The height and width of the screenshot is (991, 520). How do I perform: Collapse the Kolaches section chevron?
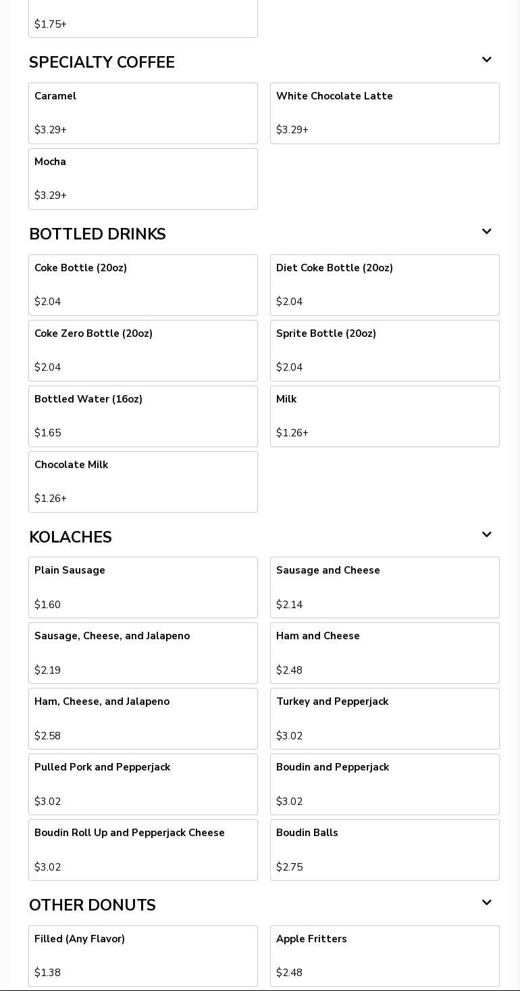486,535
